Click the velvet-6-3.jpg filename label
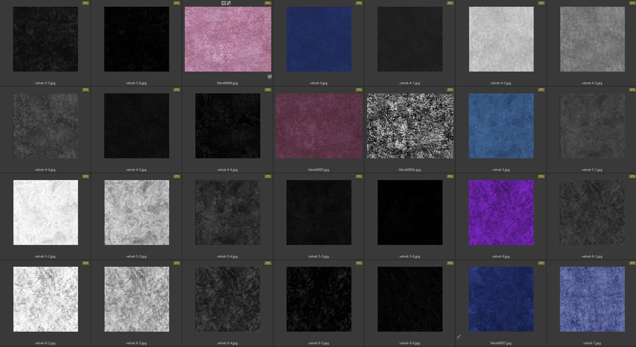This screenshot has width=636, height=347. (x=137, y=343)
